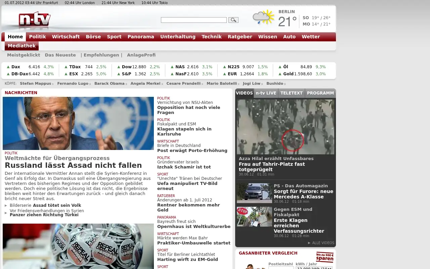This screenshot has width=430, height=269.
Task: Click the n-tv logo
Action: 35,19
